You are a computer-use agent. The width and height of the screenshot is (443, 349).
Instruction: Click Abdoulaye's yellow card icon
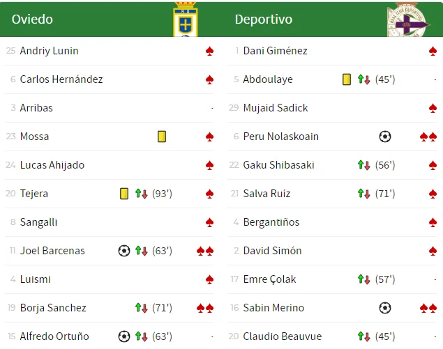[x=347, y=79]
